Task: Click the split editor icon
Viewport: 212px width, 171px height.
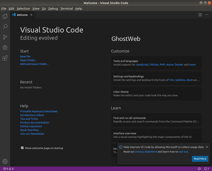Action: pyautogui.click(x=200, y=15)
